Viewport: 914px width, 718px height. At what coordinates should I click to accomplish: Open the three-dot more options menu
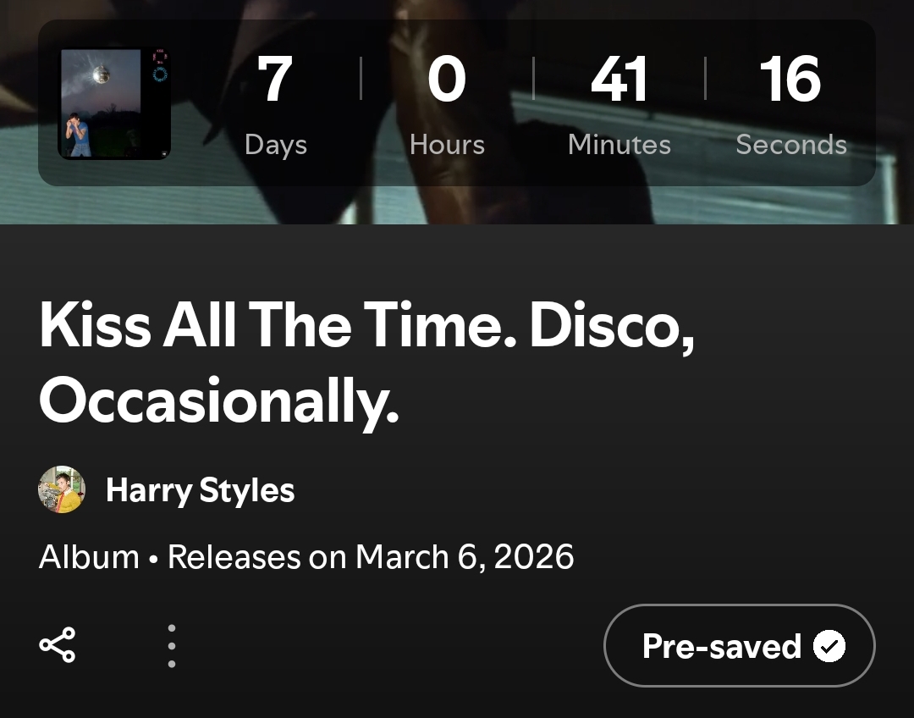point(172,646)
